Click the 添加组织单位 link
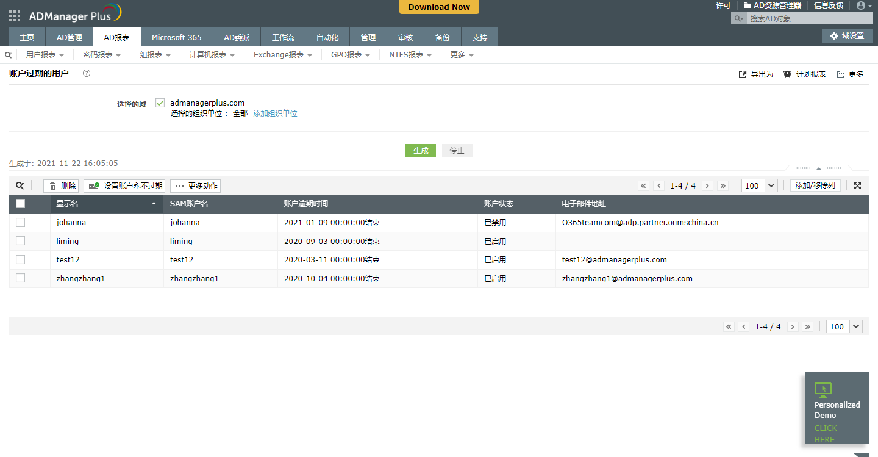The image size is (878, 457). click(275, 113)
